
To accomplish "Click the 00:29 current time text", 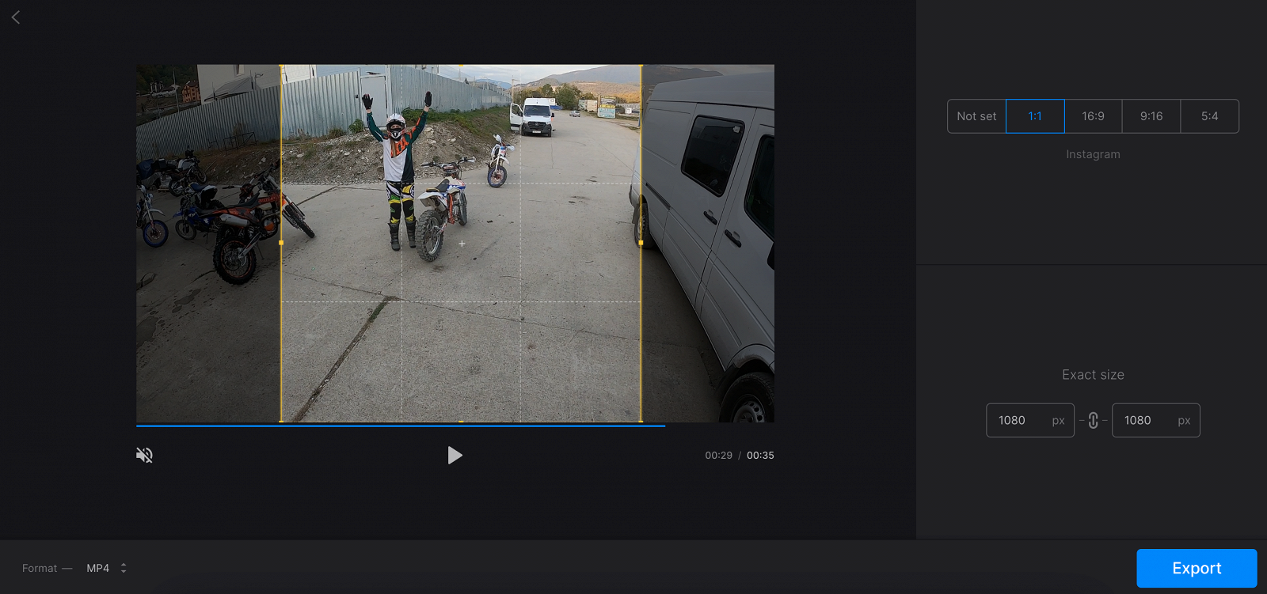I will click(718, 456).
